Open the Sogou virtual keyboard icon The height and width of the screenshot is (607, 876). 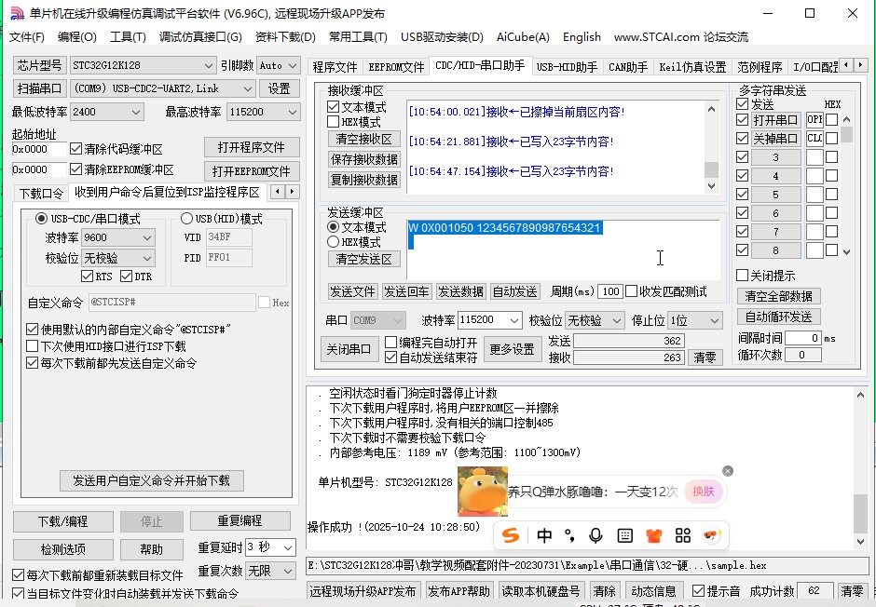[x=623, y=535]
